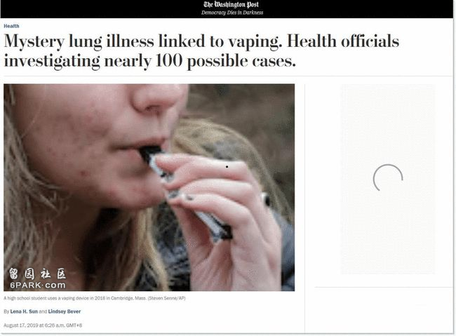Click the ring on the student's finger
The width and height of the screenshot is (456, 336).
(266, 199)
